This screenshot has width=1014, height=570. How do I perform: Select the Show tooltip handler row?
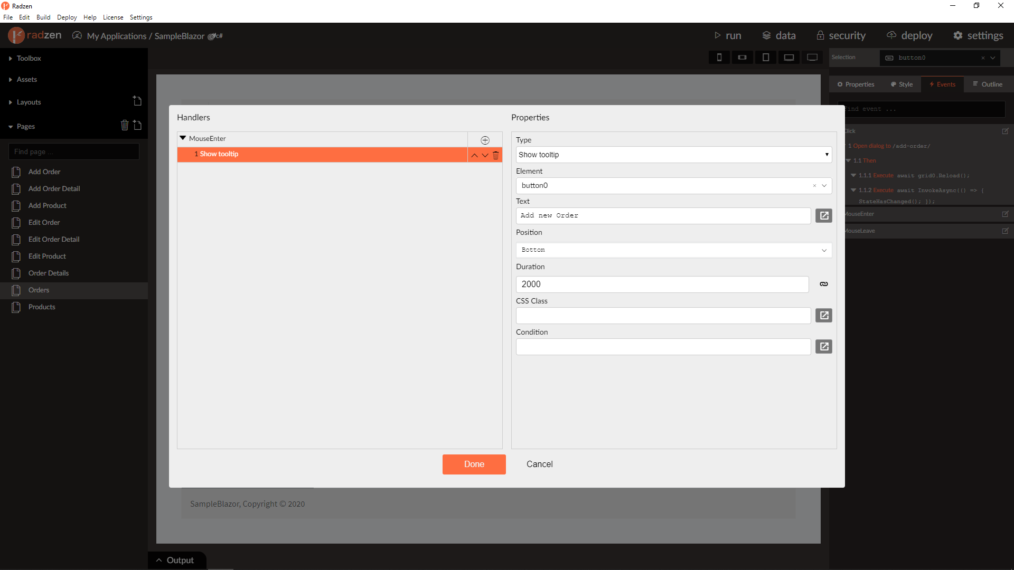click(x=322, y=154)
